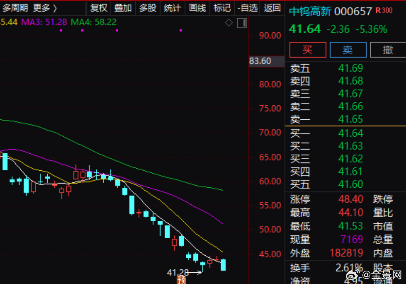Click the MA4: 58.22 indicator label
This screenshot has width=406, height=284.
point(94,22)
